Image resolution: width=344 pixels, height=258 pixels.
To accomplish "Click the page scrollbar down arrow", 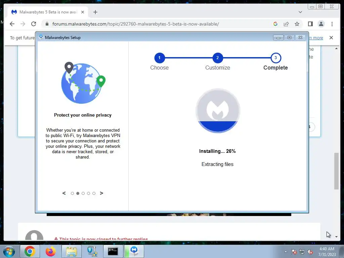I will [x=336, y=237].
